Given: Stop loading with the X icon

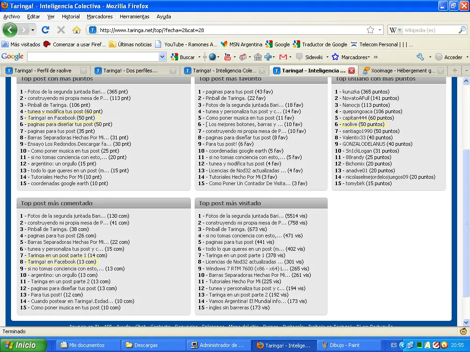Looking at the screenshot, I should 61,30.
